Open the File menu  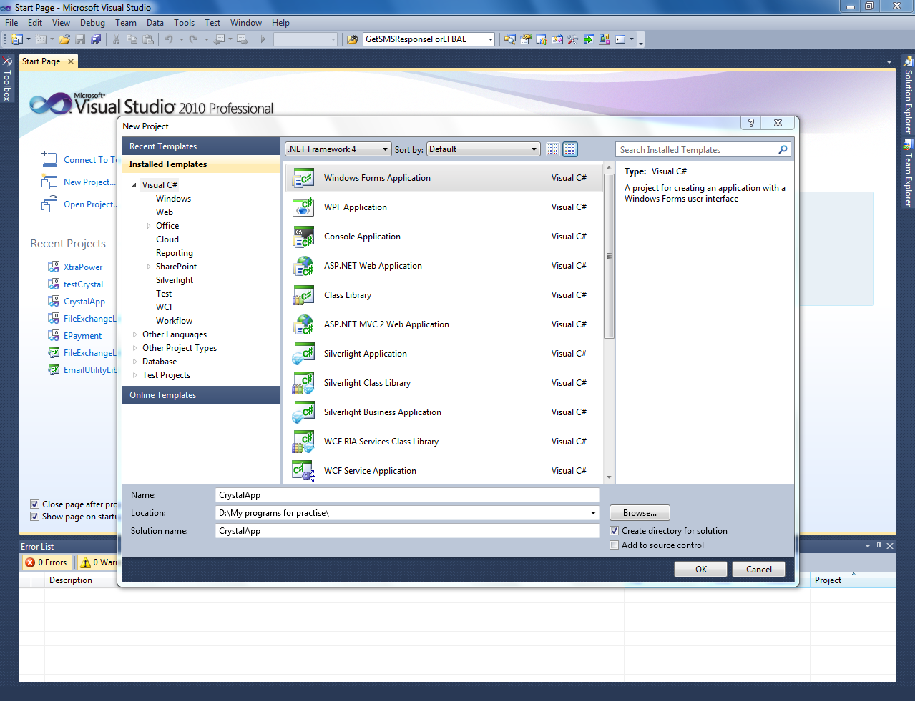[x=12, y=23]
